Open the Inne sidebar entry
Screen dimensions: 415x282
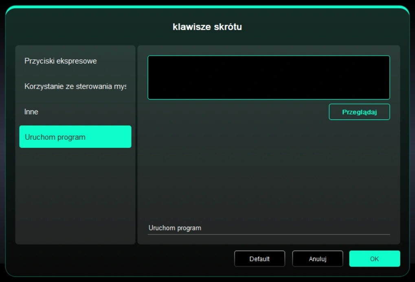31,112
